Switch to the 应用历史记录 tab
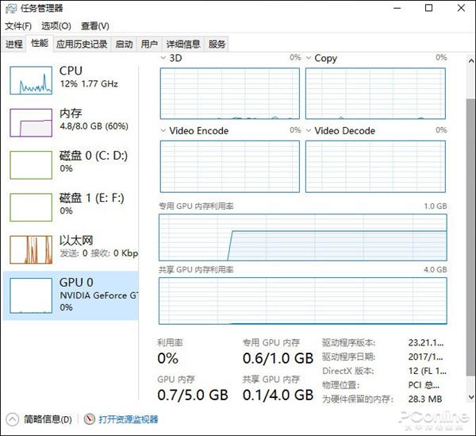 point(82,44)
